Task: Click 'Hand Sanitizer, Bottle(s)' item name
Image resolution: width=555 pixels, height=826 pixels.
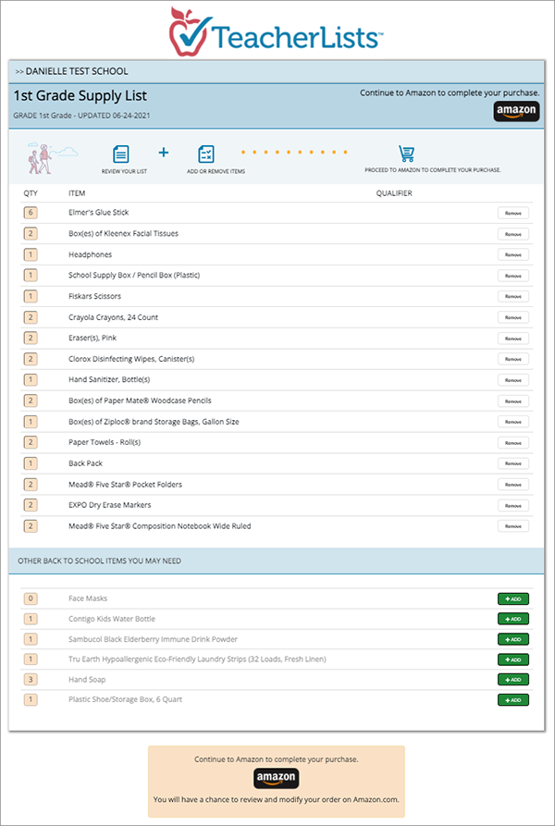Action: pyautogui.click(x=109, y=380)
